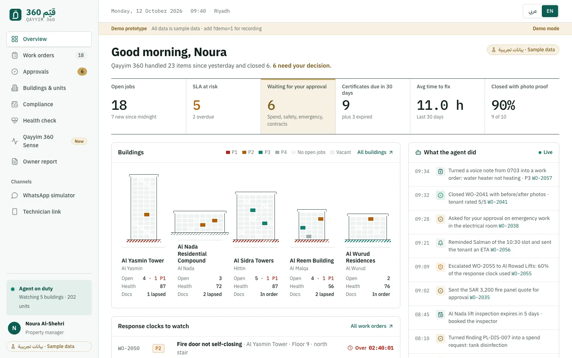Click the Qayyim 360 logo icon
The image size is (572, 358).
[15, 15]
